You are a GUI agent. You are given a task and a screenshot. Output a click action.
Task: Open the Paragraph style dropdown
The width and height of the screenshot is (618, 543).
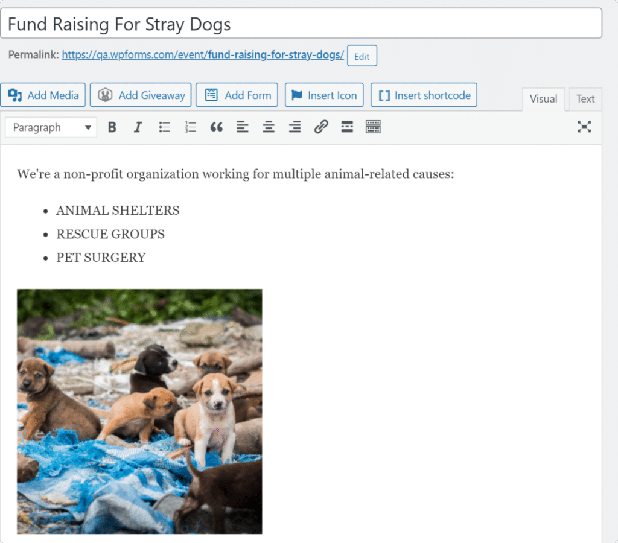pos(50,127)
